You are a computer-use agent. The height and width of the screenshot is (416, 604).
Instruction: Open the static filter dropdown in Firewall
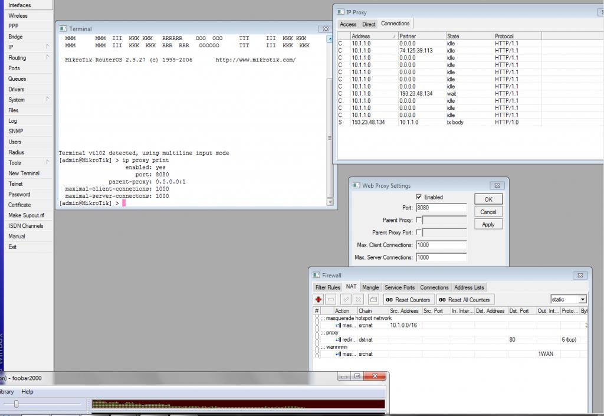582,299
